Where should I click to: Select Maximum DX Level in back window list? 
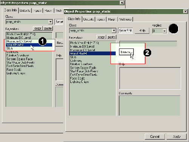[x=29, y=41]
